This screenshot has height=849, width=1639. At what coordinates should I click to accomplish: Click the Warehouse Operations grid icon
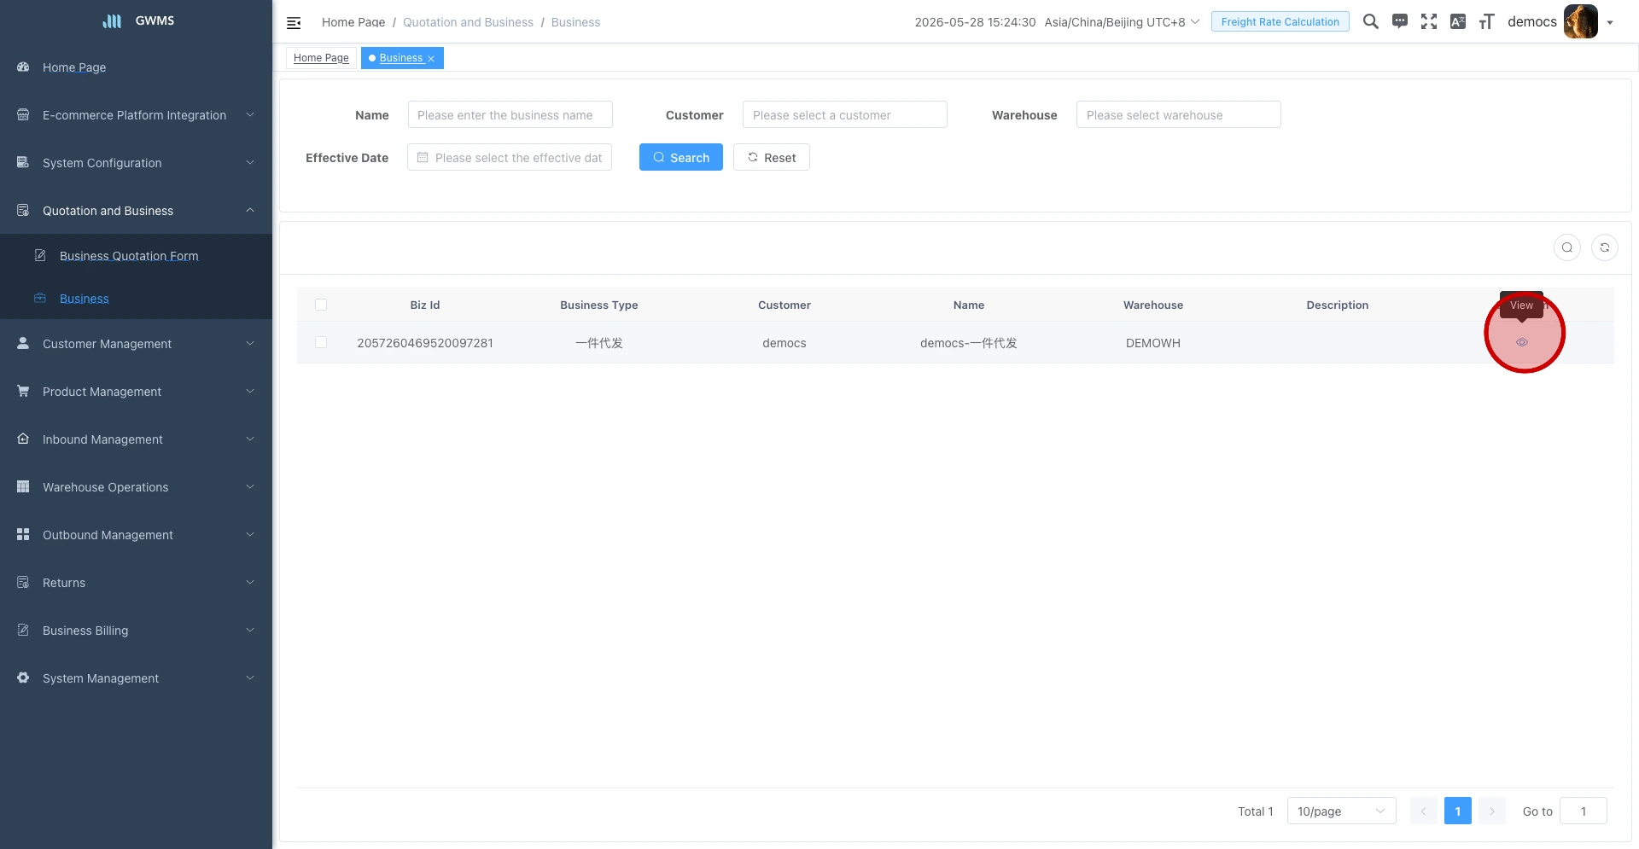coord(23,486)
